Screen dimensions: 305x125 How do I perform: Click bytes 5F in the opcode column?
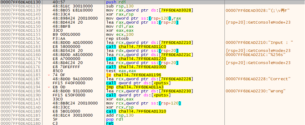point(56,119)
